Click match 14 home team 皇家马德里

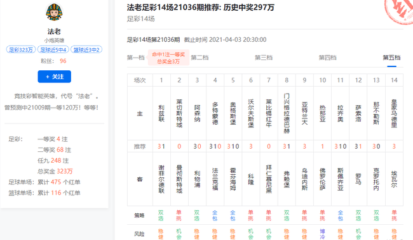[x=394, y=113]
